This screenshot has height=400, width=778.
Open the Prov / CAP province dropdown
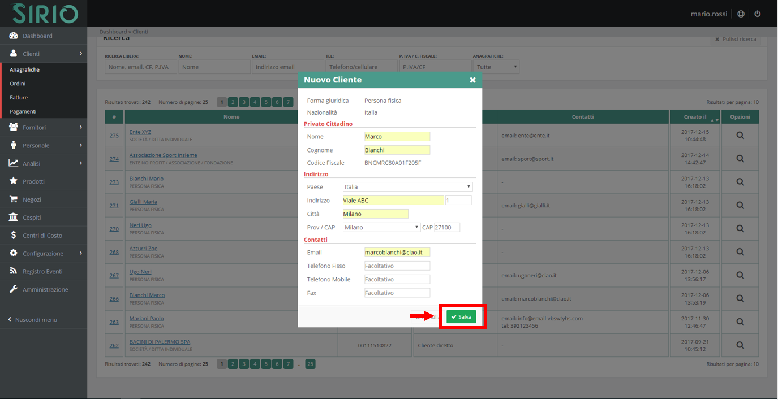point(381,227)
